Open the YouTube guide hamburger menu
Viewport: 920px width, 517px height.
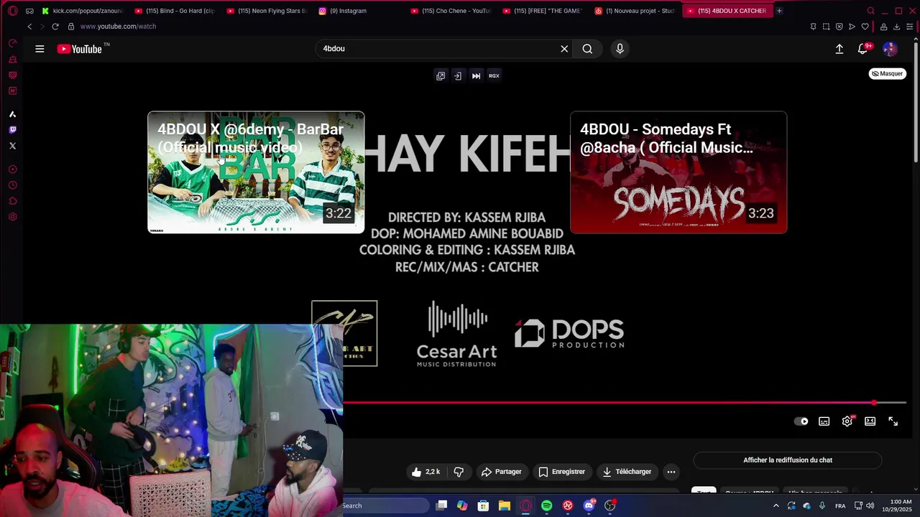40,49
